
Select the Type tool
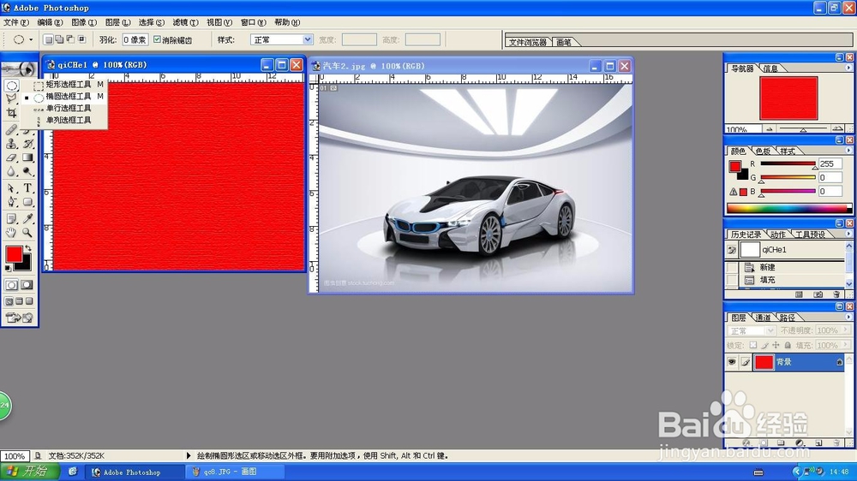point(28,188)
